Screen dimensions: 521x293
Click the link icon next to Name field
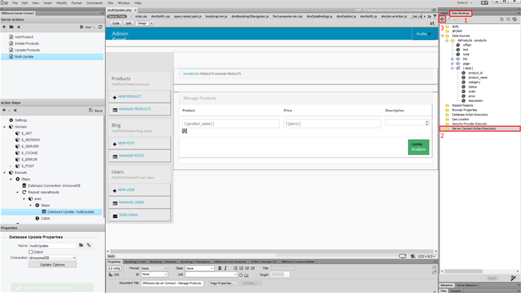(89, 246)
